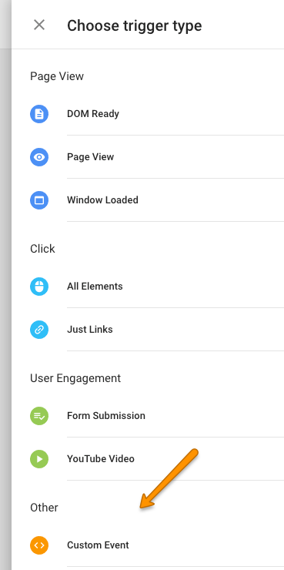Click the Custom Event code icon
Screen dimensions: 284x570
pyautogui.click(x=39, y=545)
